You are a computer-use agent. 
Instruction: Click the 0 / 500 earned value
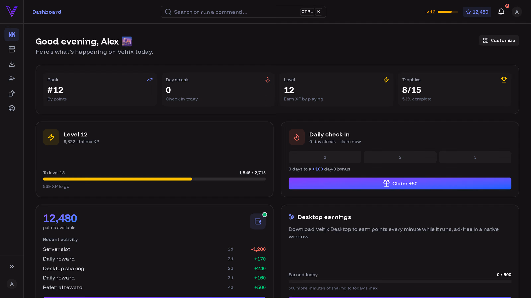click(x=504, y=275)
